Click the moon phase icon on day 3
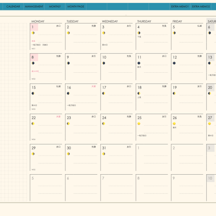Viewport: 216px width, 216px height. click(x=104, y=33)
